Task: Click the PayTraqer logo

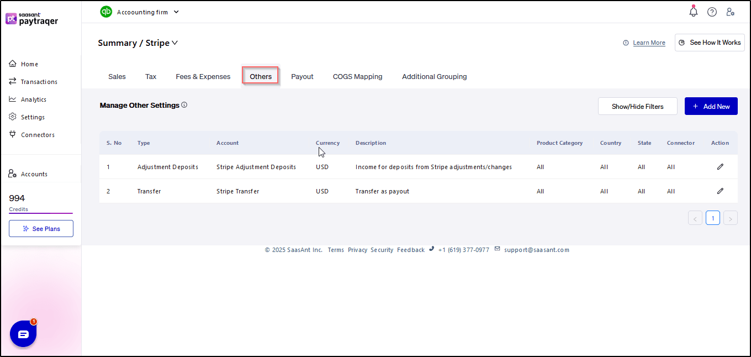Action: click(x=31, y=19)
